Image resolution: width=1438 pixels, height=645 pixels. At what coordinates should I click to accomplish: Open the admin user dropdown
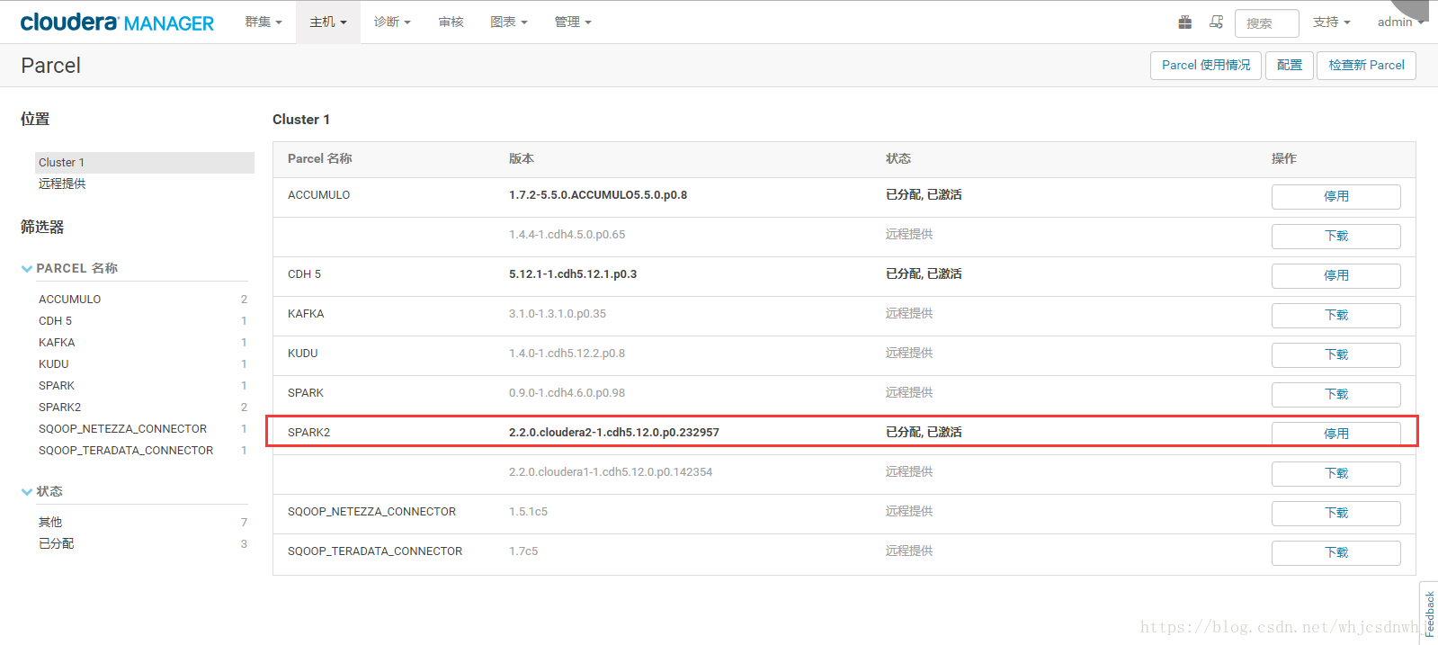1400,22
